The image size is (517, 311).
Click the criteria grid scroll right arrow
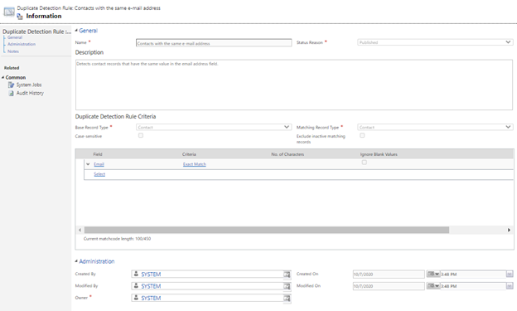point(509,230)
